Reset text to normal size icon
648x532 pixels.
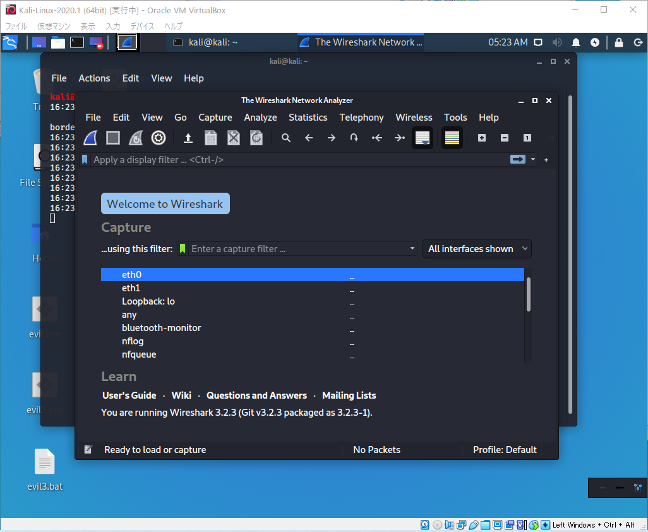pos(527,138)
